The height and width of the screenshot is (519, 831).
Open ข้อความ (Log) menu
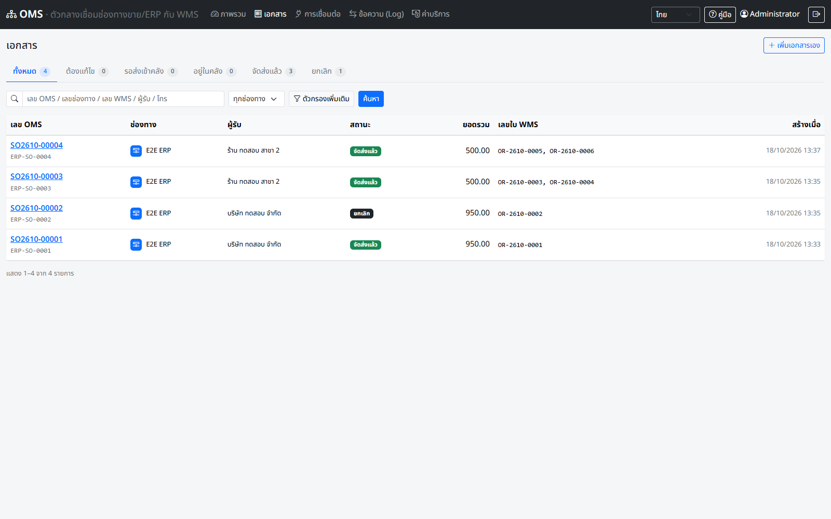point(377,14)
